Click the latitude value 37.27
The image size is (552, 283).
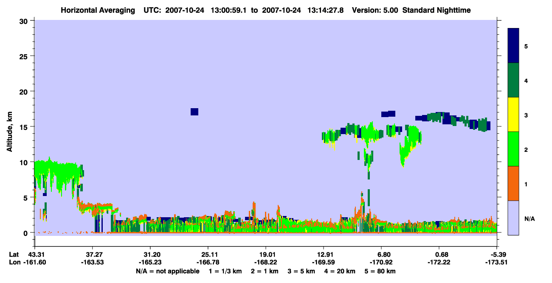point(92,255)
